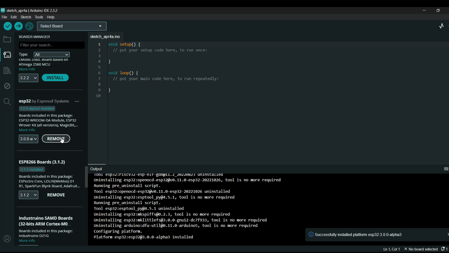Click the Verify checkmark button

click(7, 26)
